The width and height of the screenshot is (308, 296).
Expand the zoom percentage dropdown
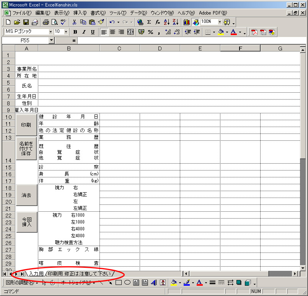(220, 22)
